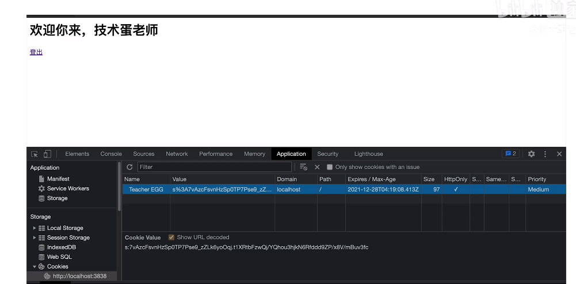Click the delete selected cookie X icon

click(317, 167)
